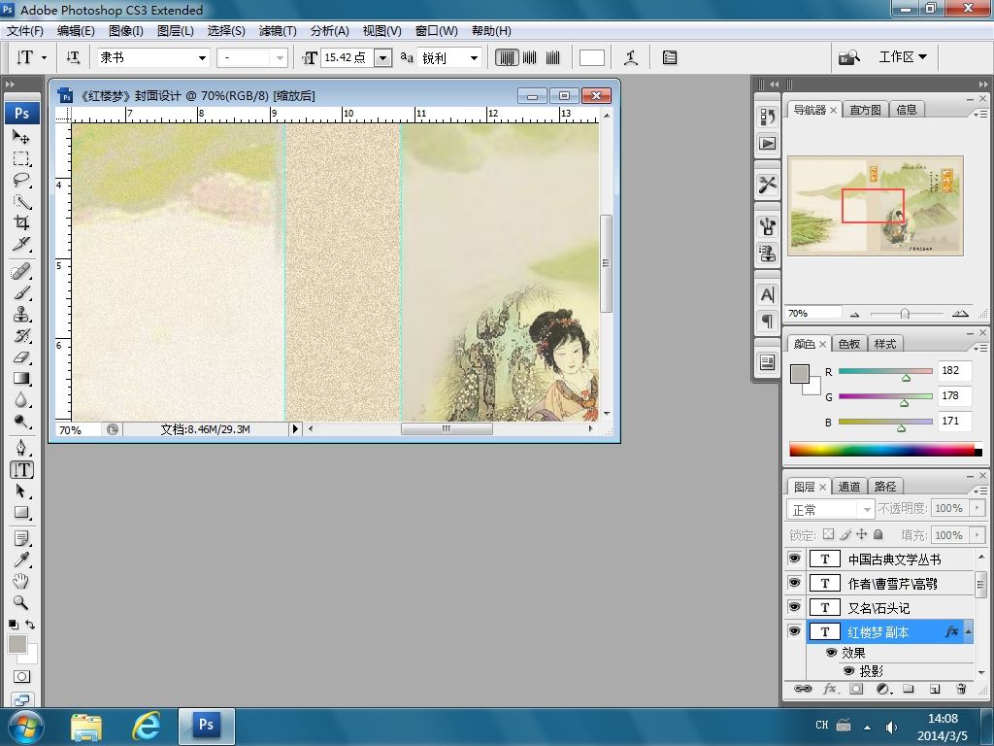
Task: Select the Slice tool
Action: [x=21, y=244]
